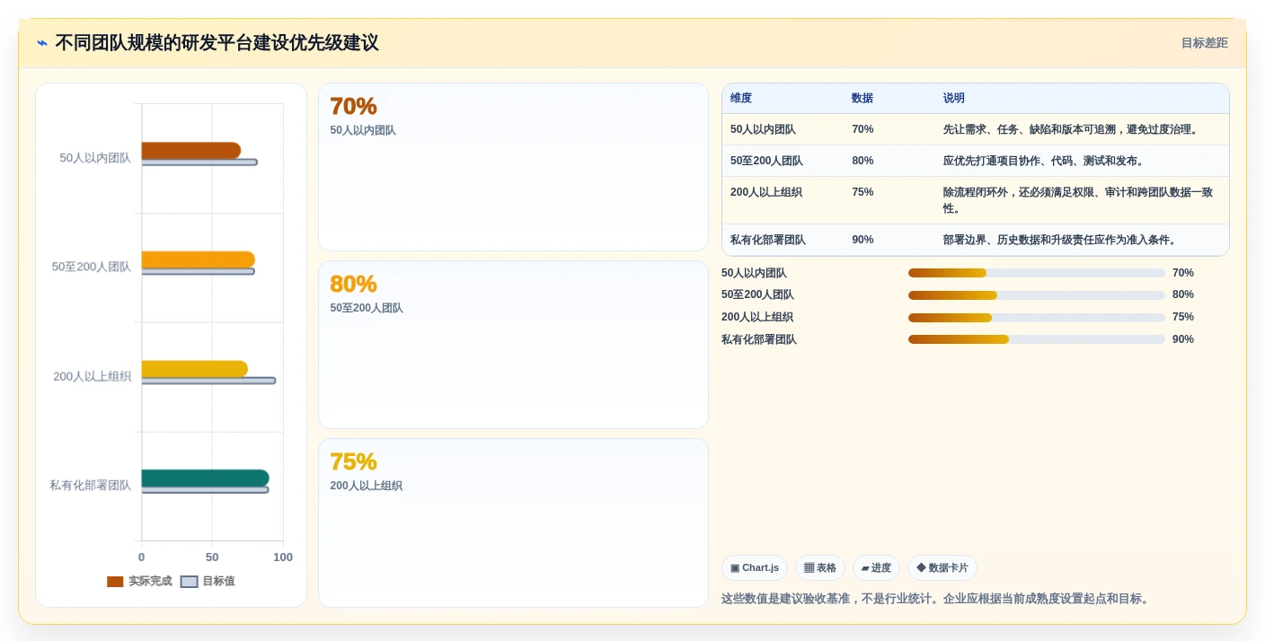Click the 进度 tag chip

876,567
